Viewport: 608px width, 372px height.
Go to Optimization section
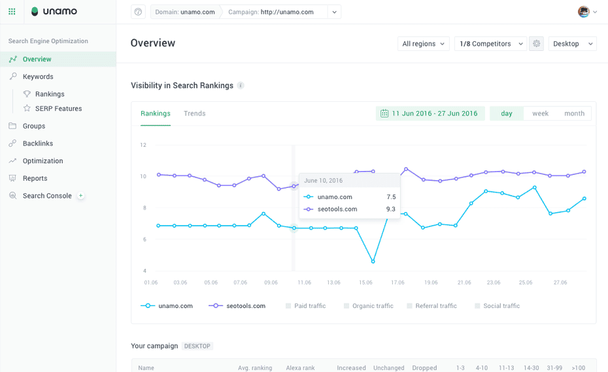click(42, 161)
